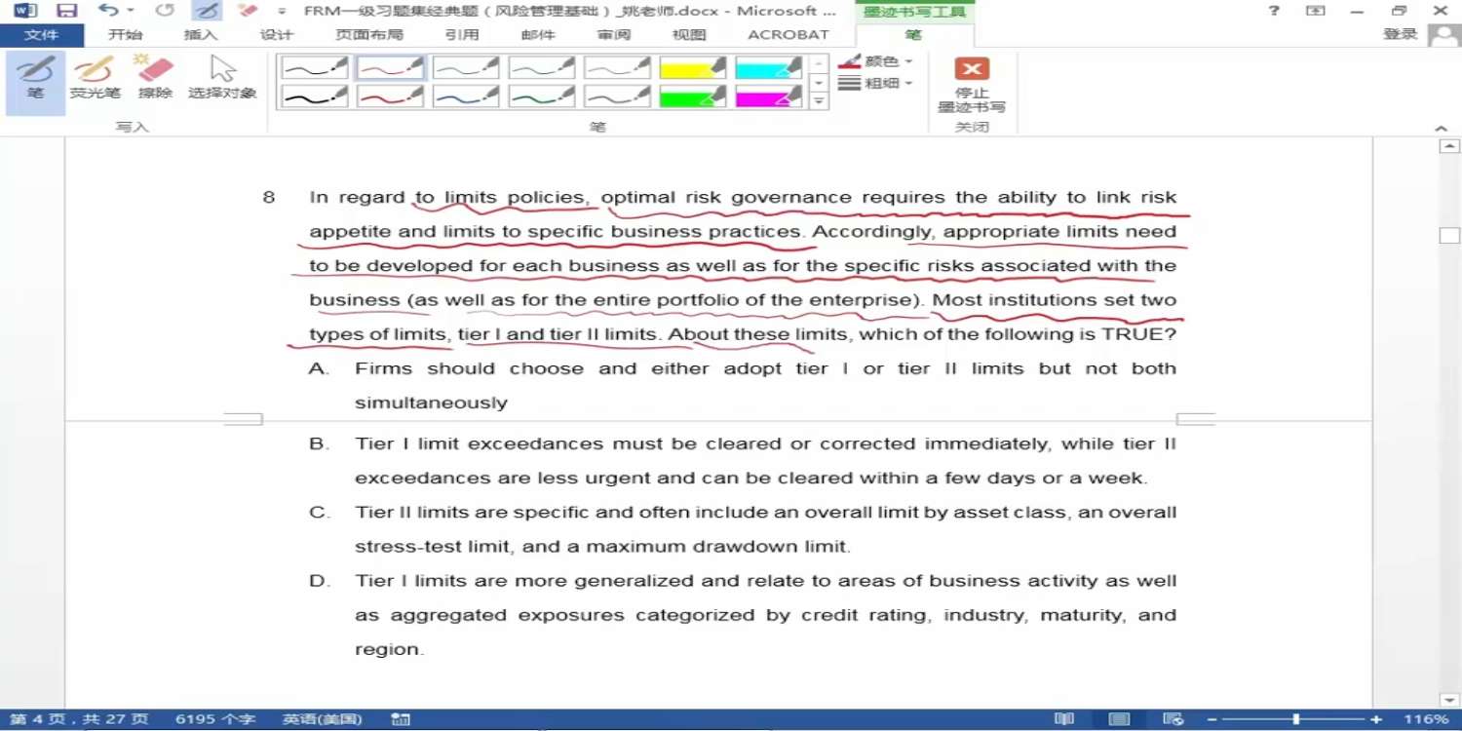Switch to the Review (审阅) ribbon tab
Viewport: 1462px width, 731px height.
click(x=614, y=35)
